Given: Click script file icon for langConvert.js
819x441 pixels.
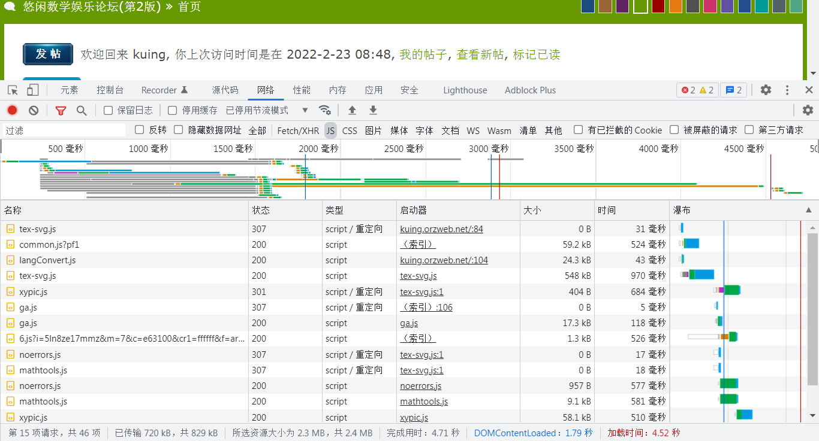Looking at the screenshot, I should point(10,260).
